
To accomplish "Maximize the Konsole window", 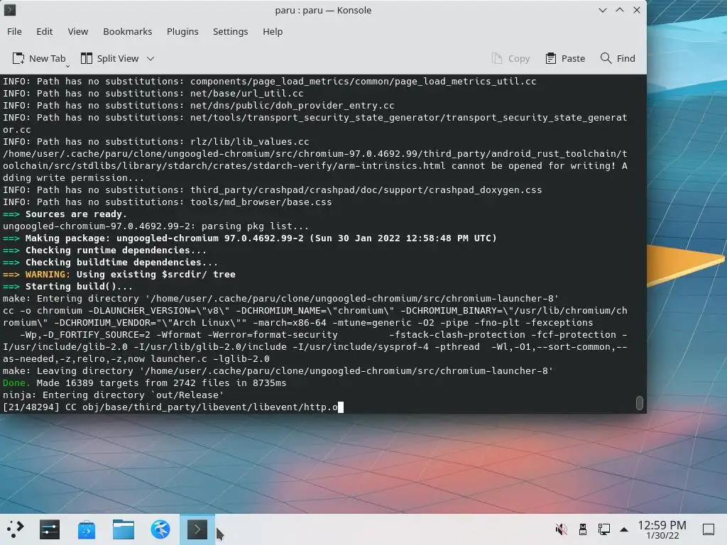I will 620,10.
